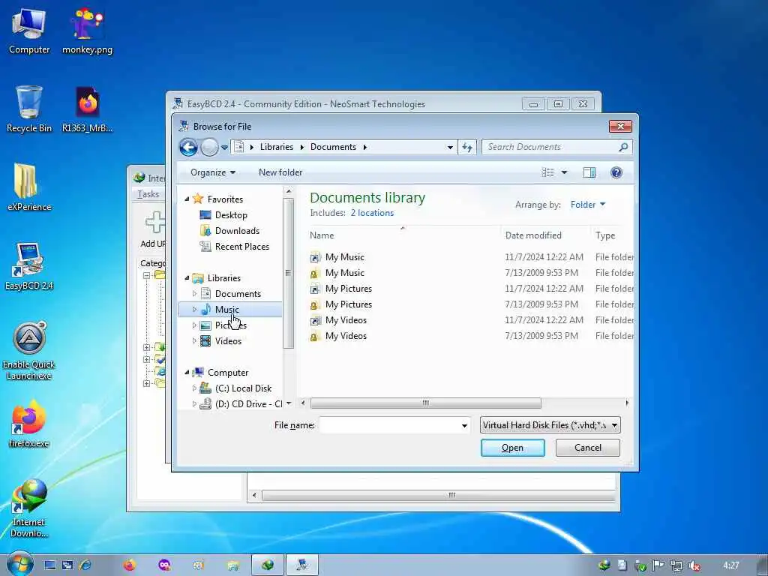Collapse the Libraries group
The image size is (768, 576).
[x=187, y=278]
